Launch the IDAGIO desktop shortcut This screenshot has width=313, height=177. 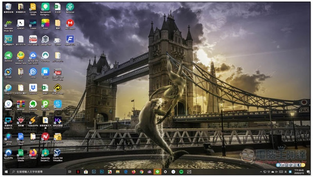tap(21, 24)
